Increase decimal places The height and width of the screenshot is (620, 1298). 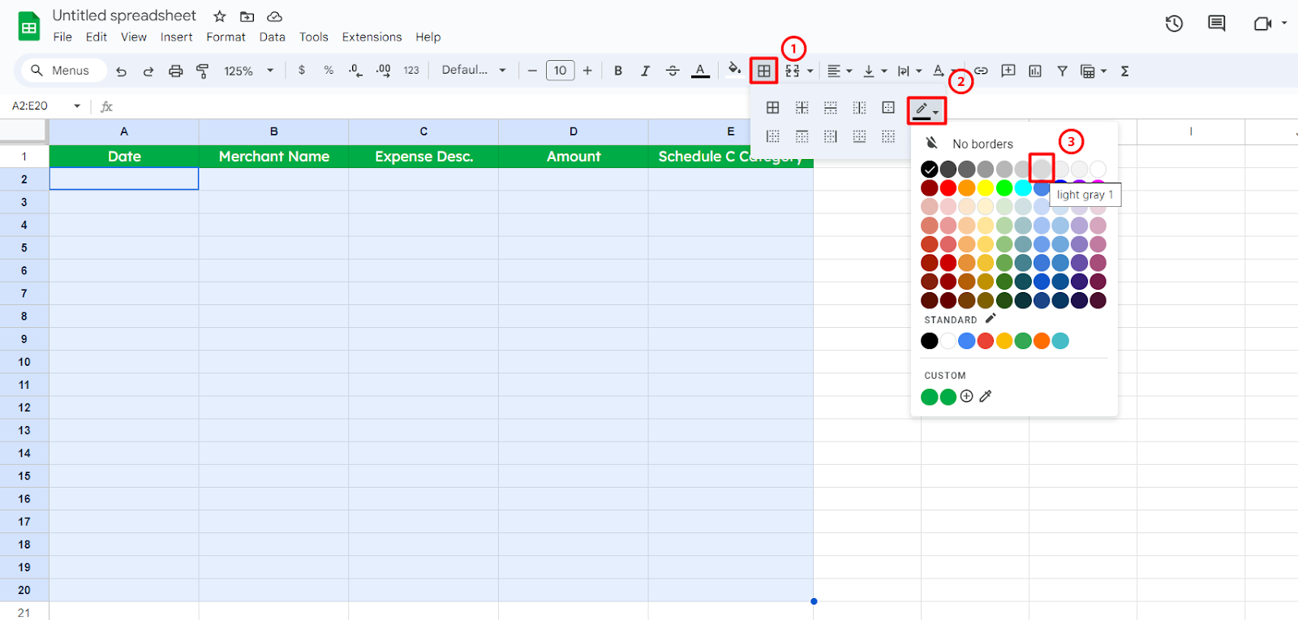(384, 71)
